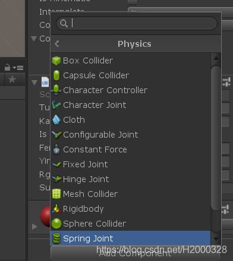Click the Rigidbody axes icon
The image size is (233, 261).
tap(56, 209)
